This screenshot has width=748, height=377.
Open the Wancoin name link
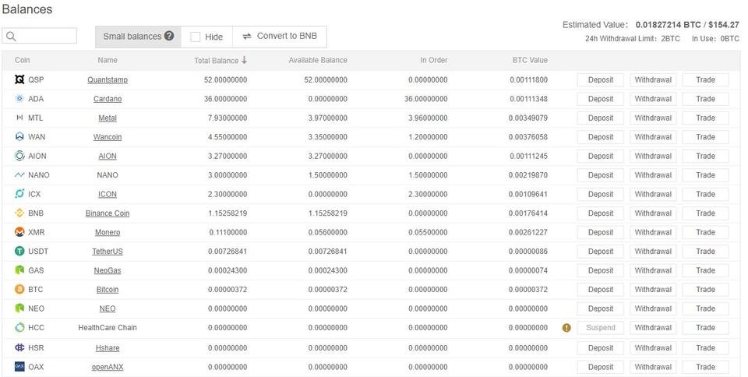click(x=108, y=137)
